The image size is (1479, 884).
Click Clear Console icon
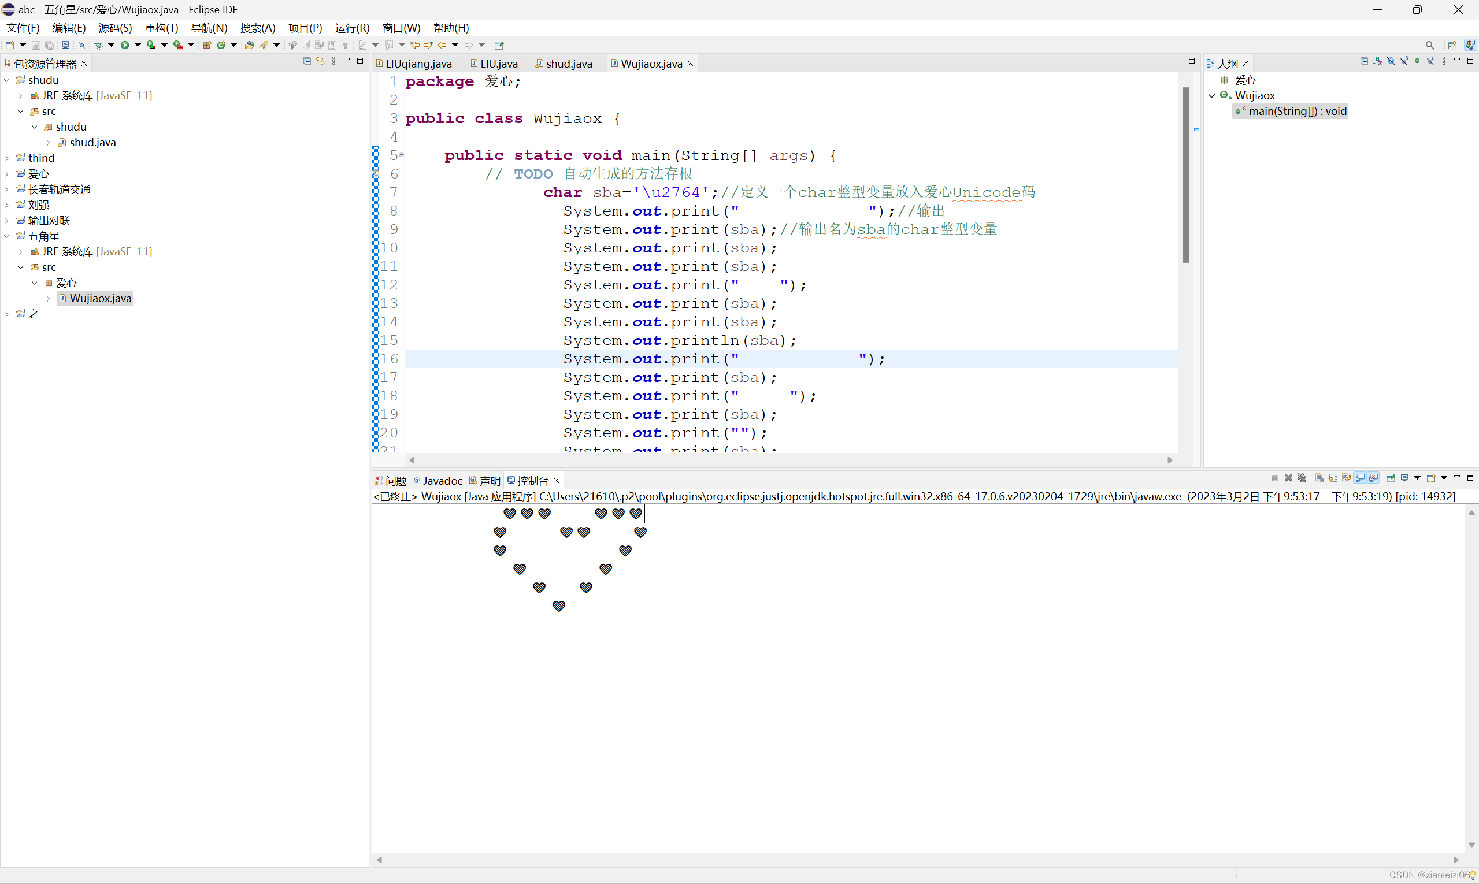click(1320, 478)
